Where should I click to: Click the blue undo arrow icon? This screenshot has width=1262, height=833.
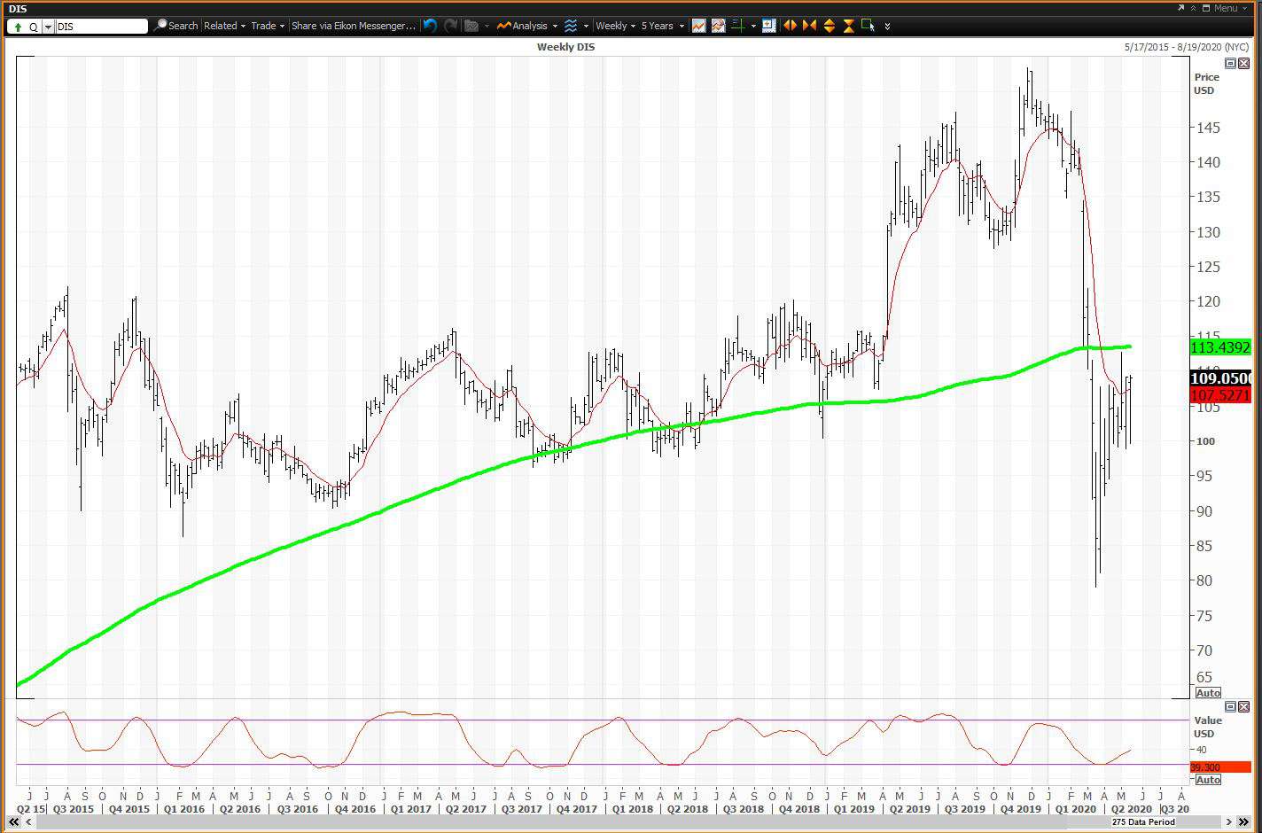coord(430,26)
